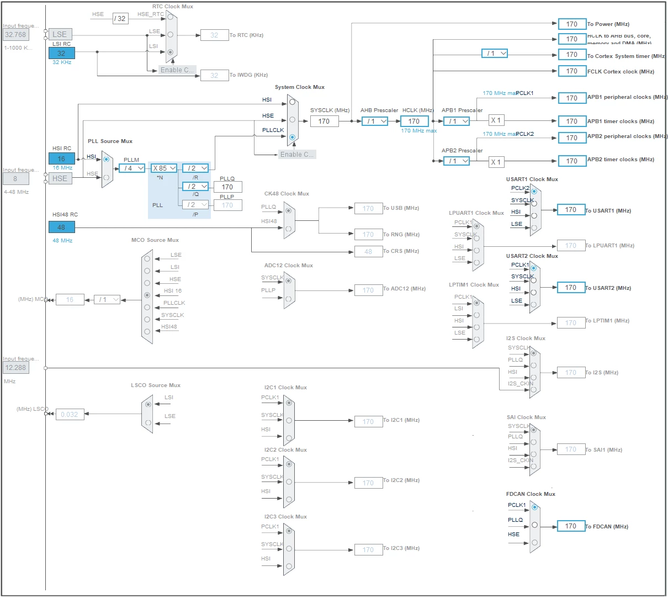668x598 pixels.
Task: Click the APB1 X 1 timer multiplier
Action: click(x=496, y=120)
